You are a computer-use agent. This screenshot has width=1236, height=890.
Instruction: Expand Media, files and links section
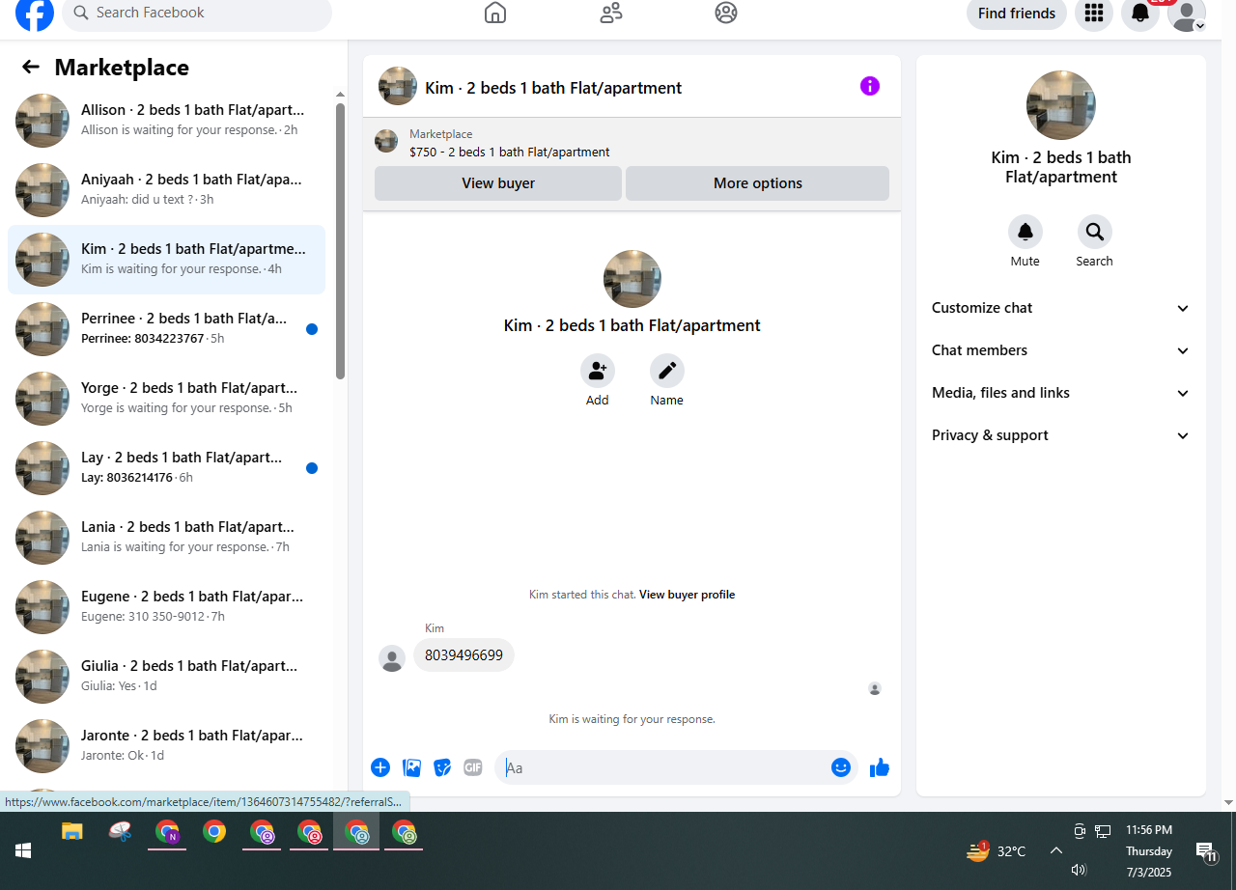click(1061, 393)
